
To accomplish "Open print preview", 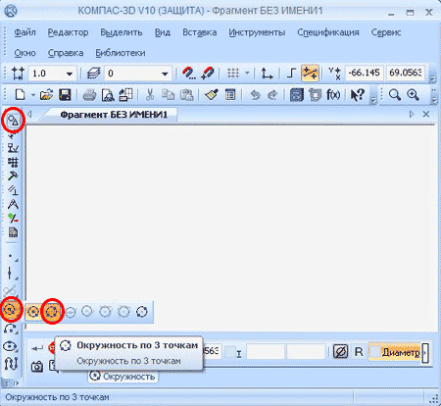I will 108,95.
